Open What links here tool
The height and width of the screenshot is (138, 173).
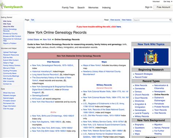[9, 93]
